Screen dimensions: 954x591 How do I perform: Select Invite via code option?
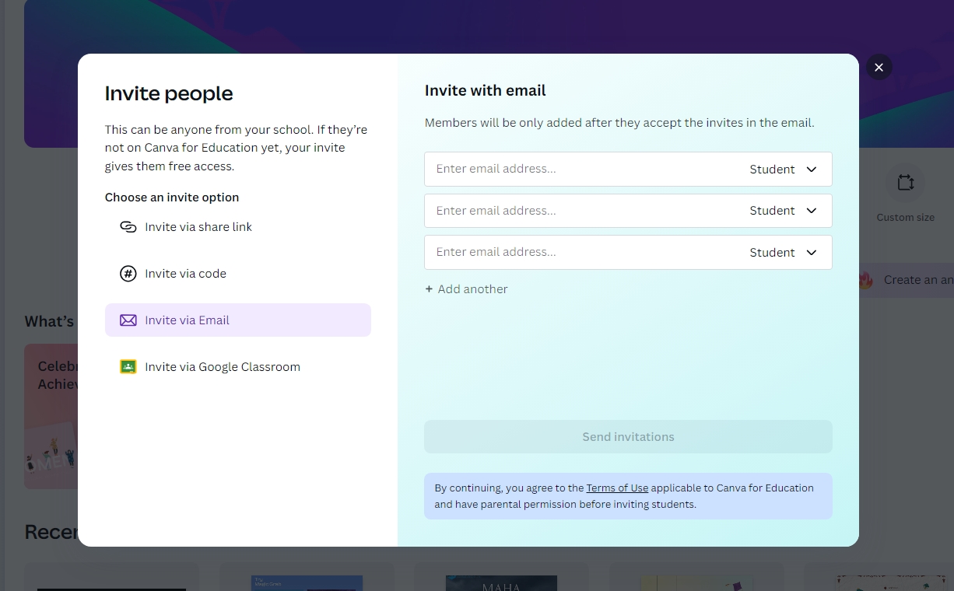(185, 274)
